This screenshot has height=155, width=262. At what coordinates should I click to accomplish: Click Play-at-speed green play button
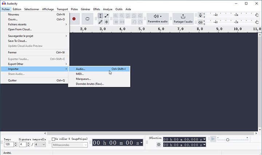213,139
